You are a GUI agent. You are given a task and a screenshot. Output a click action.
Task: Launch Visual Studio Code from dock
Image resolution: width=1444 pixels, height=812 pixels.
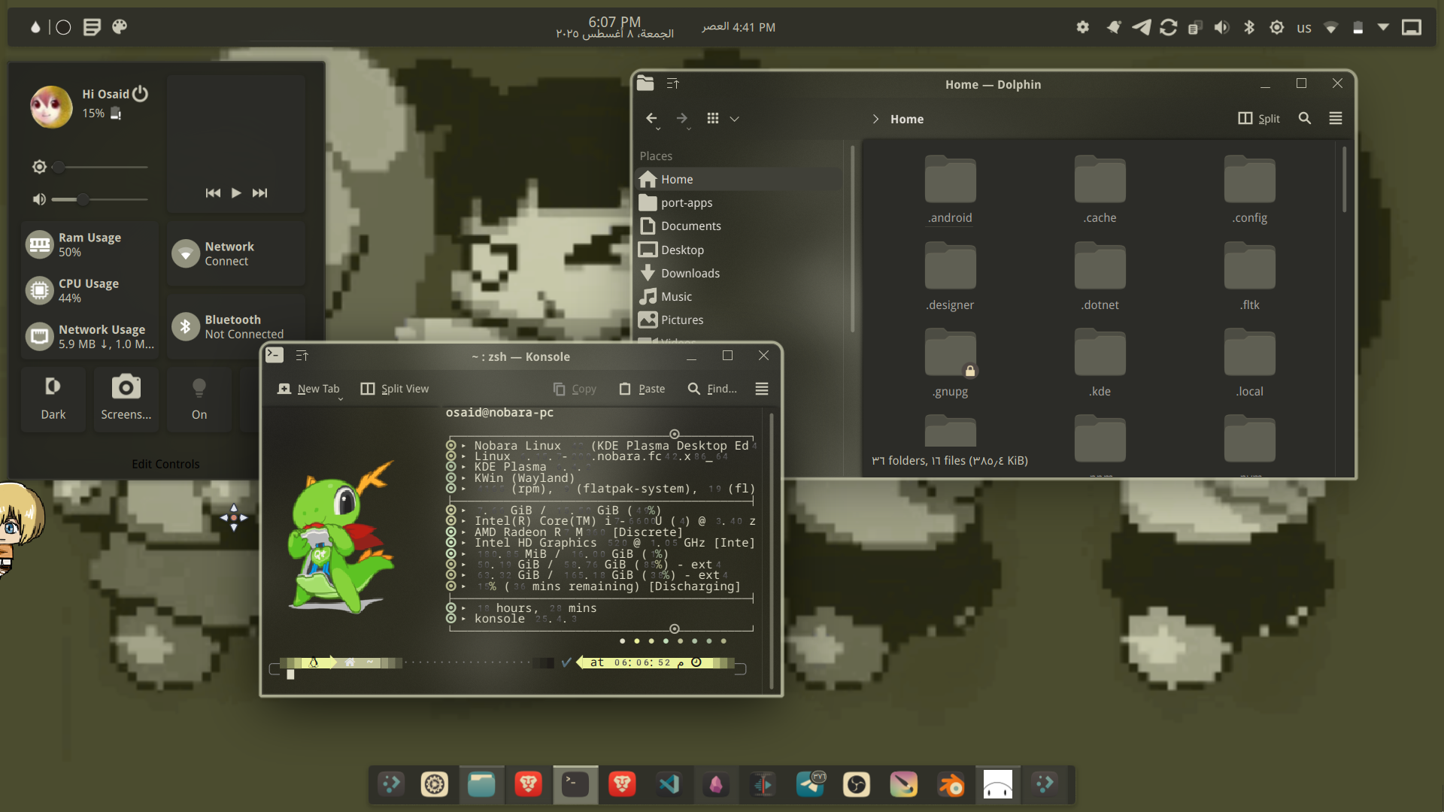tap(669, 785)
